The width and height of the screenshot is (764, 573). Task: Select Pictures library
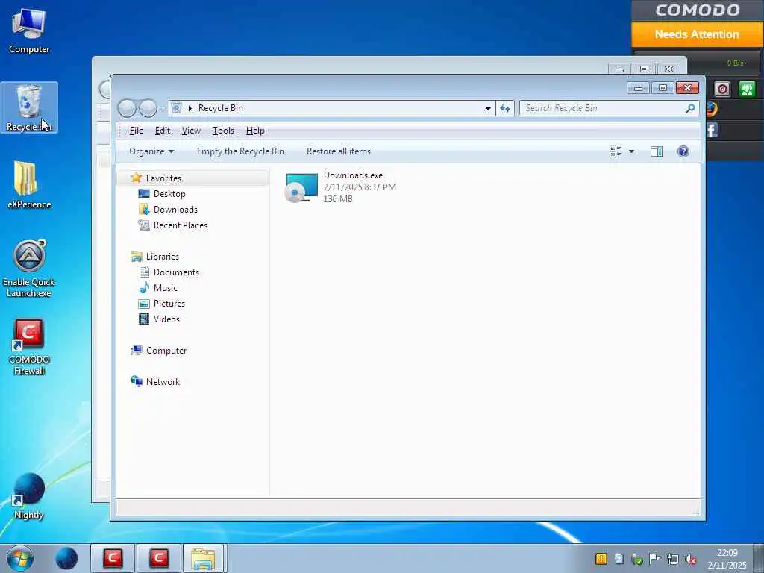[x=169, y=304]
